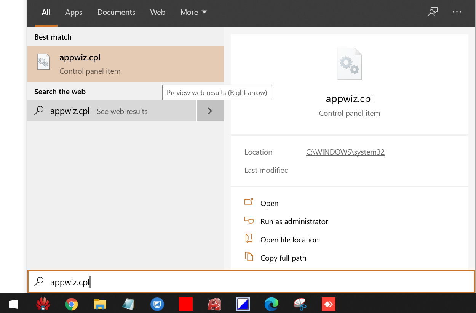Click the magnifier icon in the search box
The width and height of the screenshot is (476, 313).
pyautogui.click(x=39, y=281)
